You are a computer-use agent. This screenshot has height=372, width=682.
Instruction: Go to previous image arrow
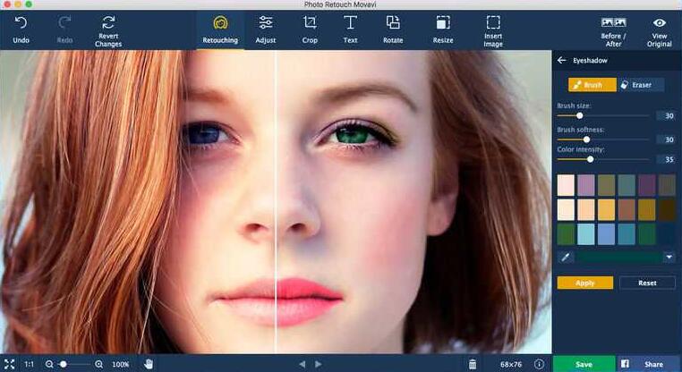coord(302,364)
